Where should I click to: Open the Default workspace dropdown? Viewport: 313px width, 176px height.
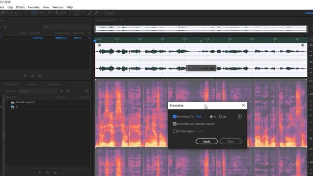(309, 13)
